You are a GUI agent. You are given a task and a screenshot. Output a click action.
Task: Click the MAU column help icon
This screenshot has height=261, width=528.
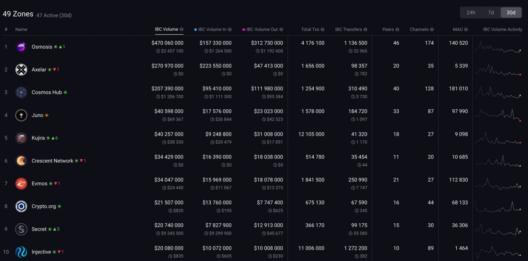point(466,29)
